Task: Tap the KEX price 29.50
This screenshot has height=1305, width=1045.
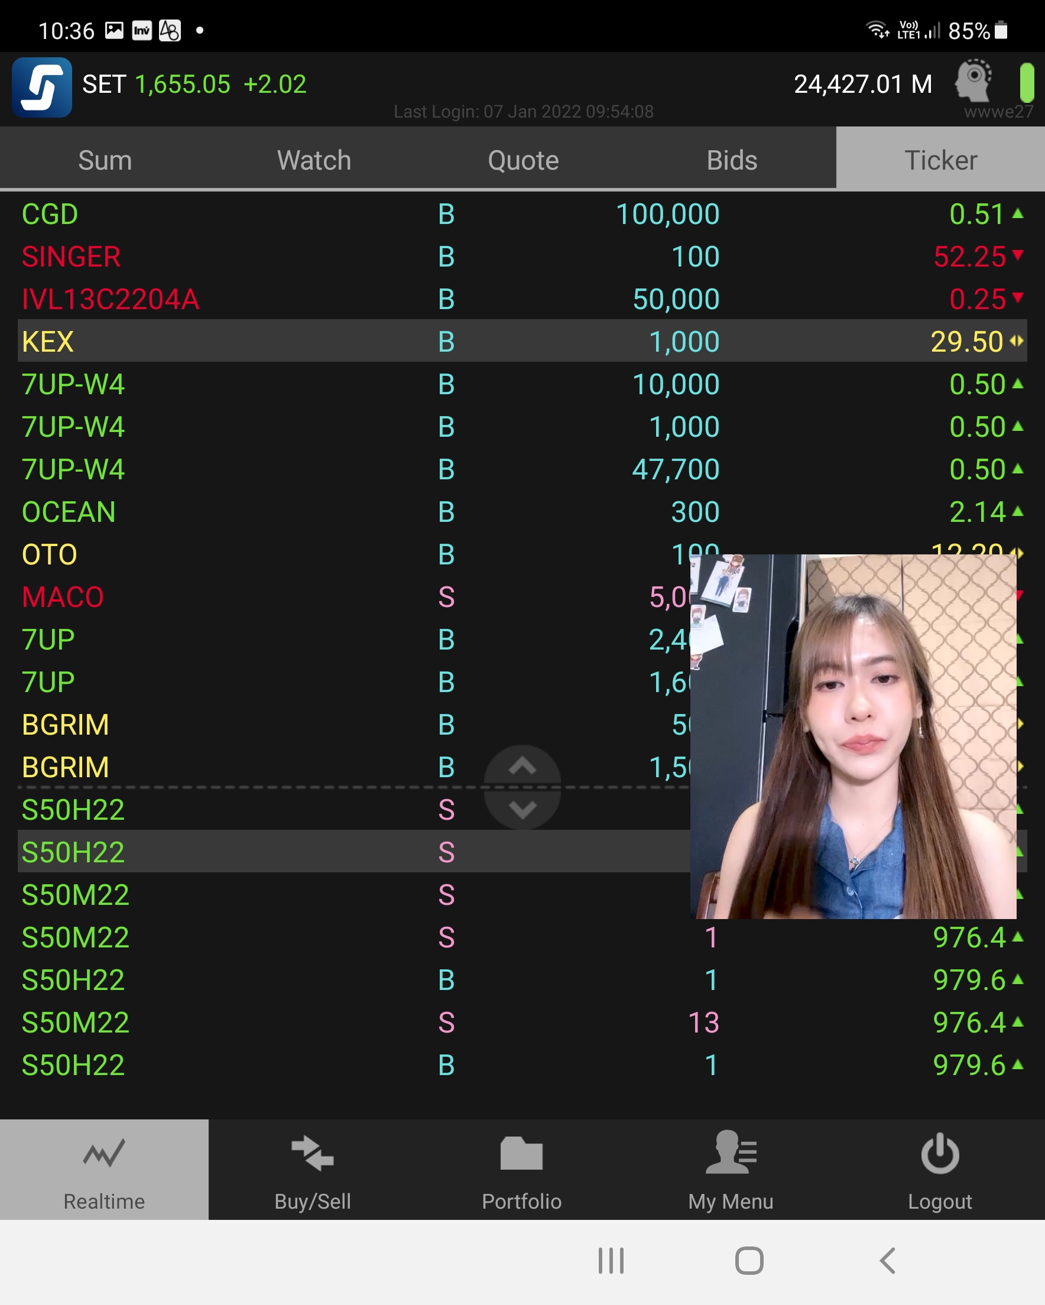Action: pos(967,342)
